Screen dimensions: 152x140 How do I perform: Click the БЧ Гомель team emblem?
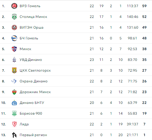14,38
